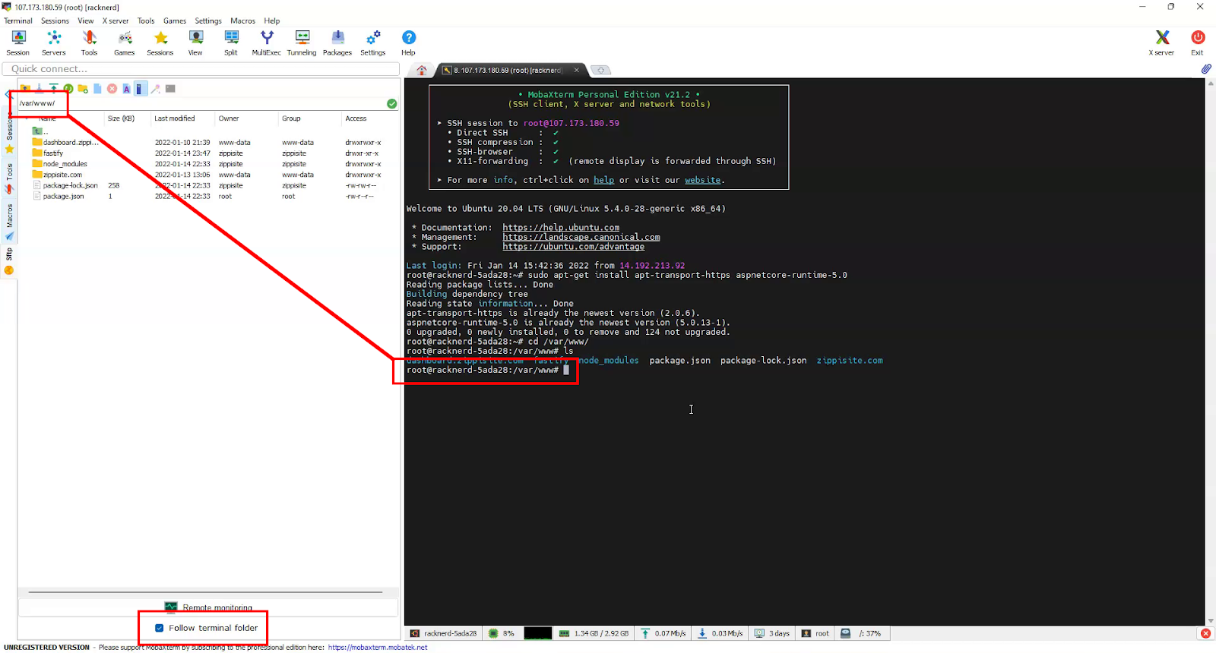Refresh the SFTP folder green icon
The height and width of the screenshot is (653, 1216).
click(68, 89)
